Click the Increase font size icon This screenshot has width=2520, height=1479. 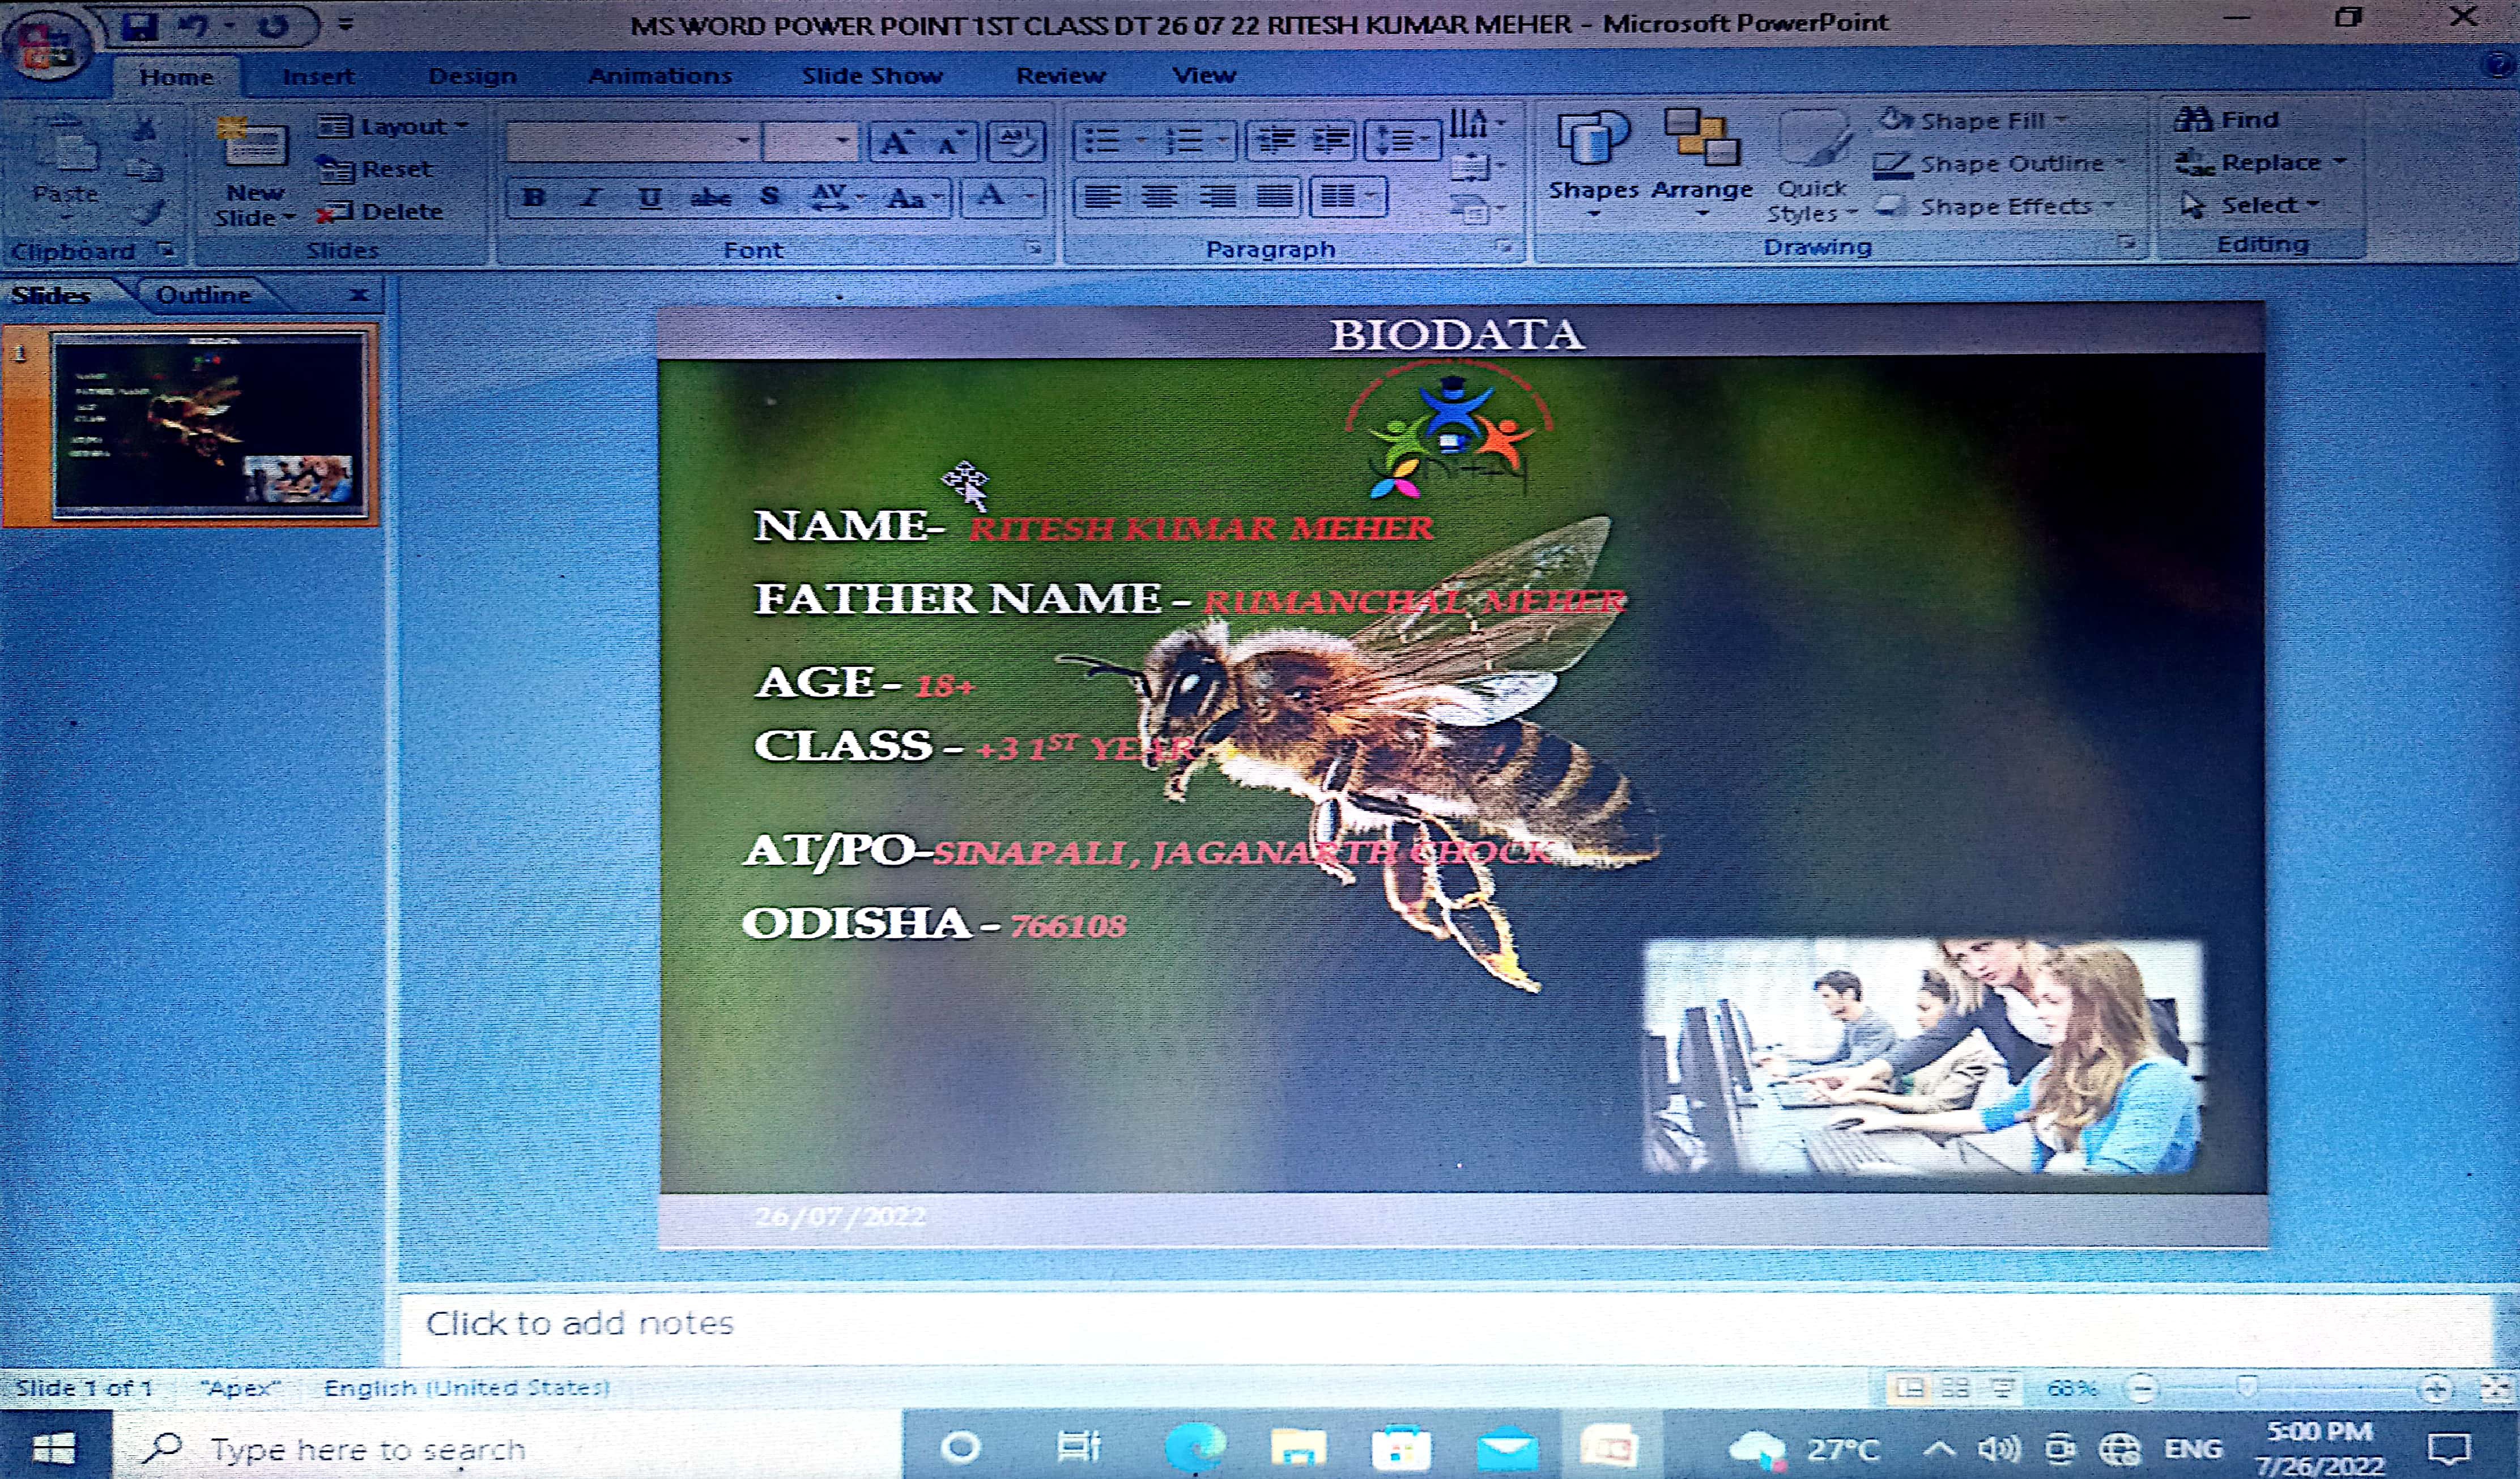click(895, 142)
